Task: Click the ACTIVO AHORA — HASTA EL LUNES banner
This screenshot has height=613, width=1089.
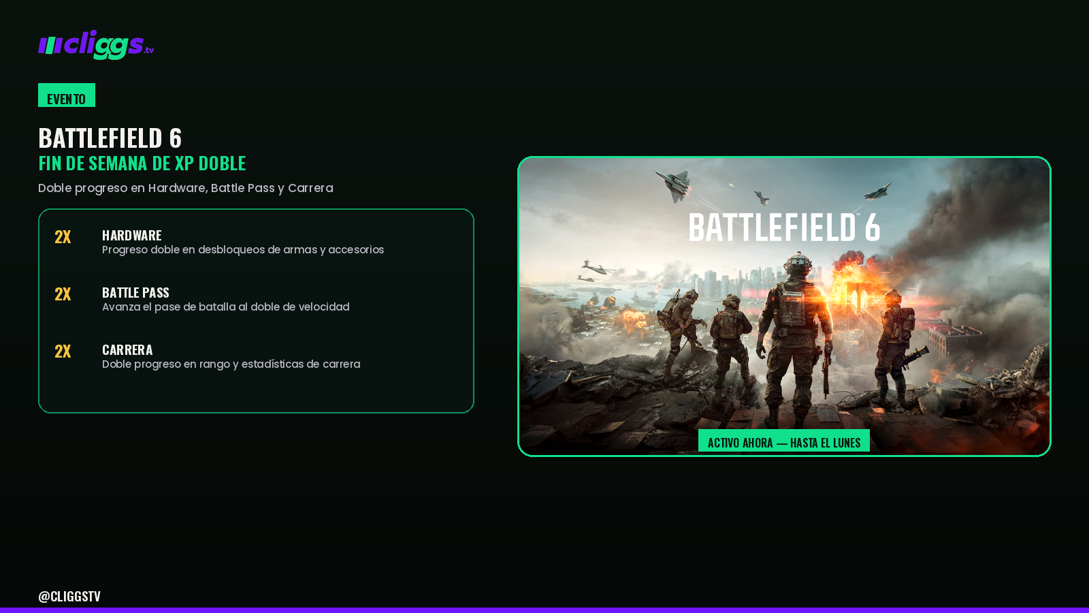Action: pos(784,441)
